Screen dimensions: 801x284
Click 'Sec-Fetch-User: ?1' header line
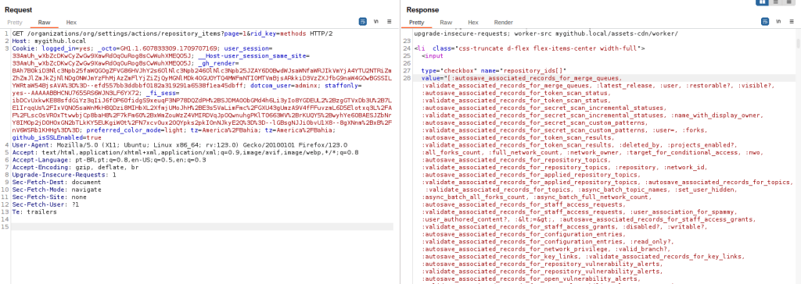[45, 204]
